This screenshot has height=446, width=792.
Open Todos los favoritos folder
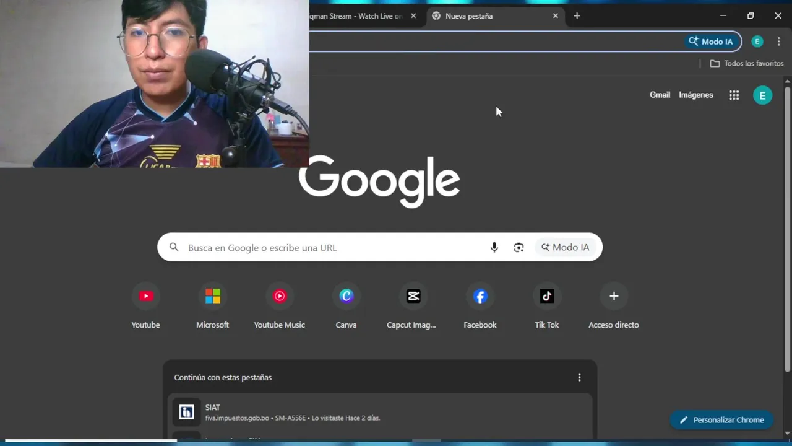tap(747, 63)
